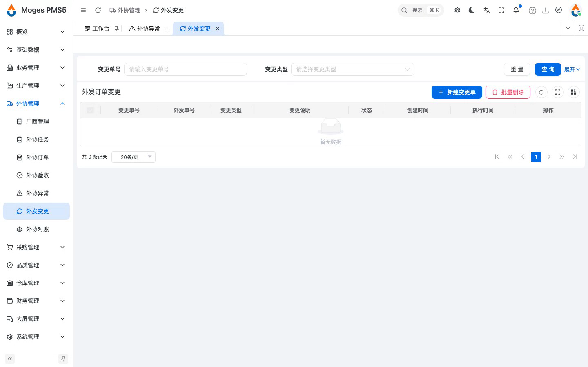This screenshot has height=367, width=588.
Task: Unpin the 工作台 tab pin icon
Action: coord(117,29)
